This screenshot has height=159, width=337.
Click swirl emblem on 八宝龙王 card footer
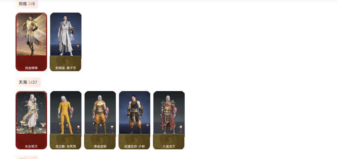pos(169,140)
